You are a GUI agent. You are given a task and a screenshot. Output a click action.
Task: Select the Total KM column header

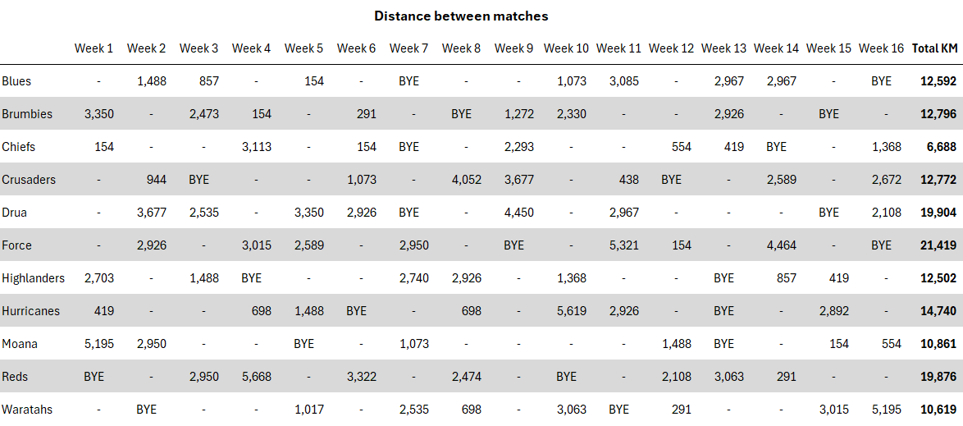[934, 48]
